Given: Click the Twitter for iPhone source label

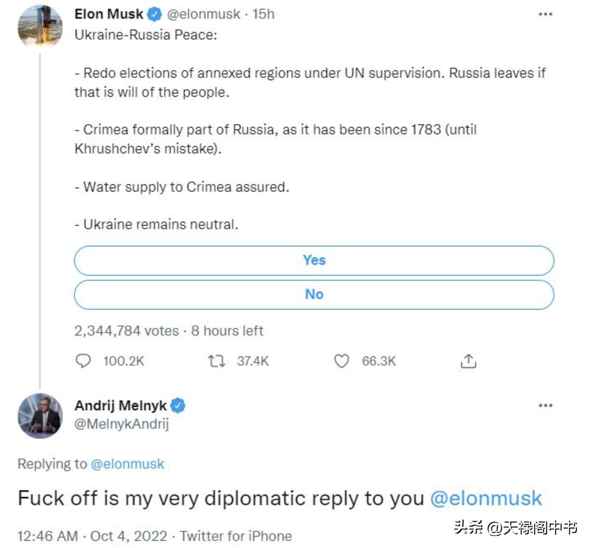Looking at the screenshot, I should pyautogui.click(x=236, y=536).
